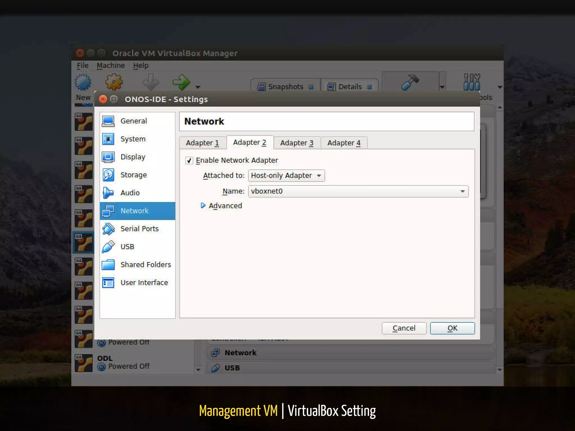
Task: Select the Storage category label
Action: pyautogui.click(x=134, y=175)
